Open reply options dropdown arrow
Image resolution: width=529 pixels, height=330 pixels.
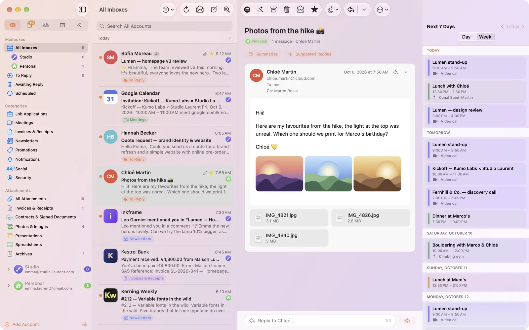tap(364, 10)
